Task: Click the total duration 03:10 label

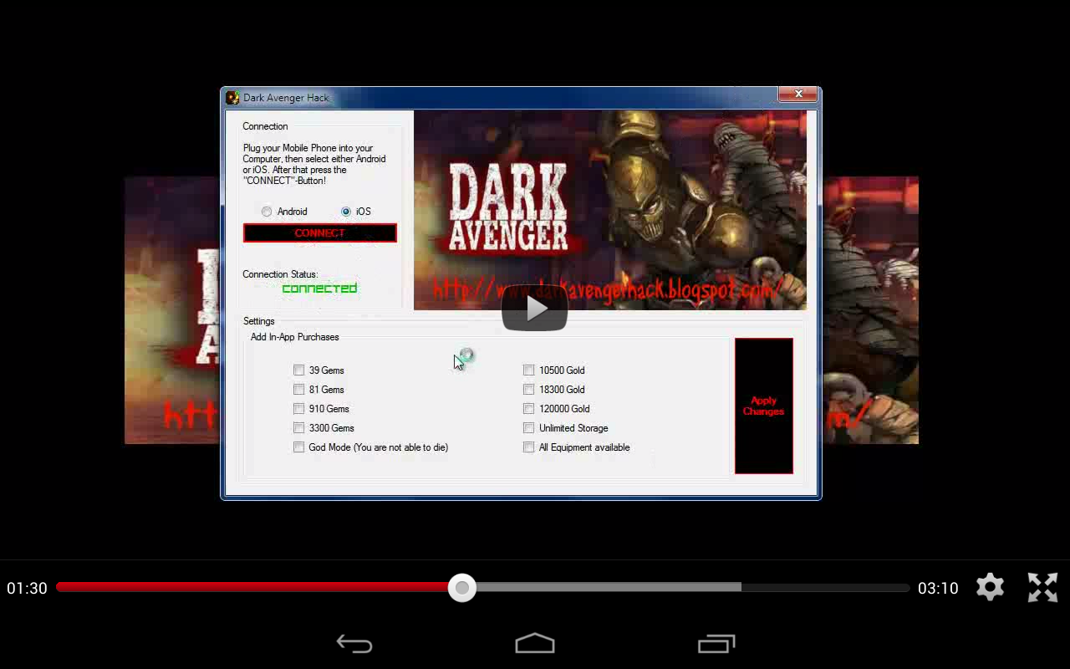Action: pos(938,589)
